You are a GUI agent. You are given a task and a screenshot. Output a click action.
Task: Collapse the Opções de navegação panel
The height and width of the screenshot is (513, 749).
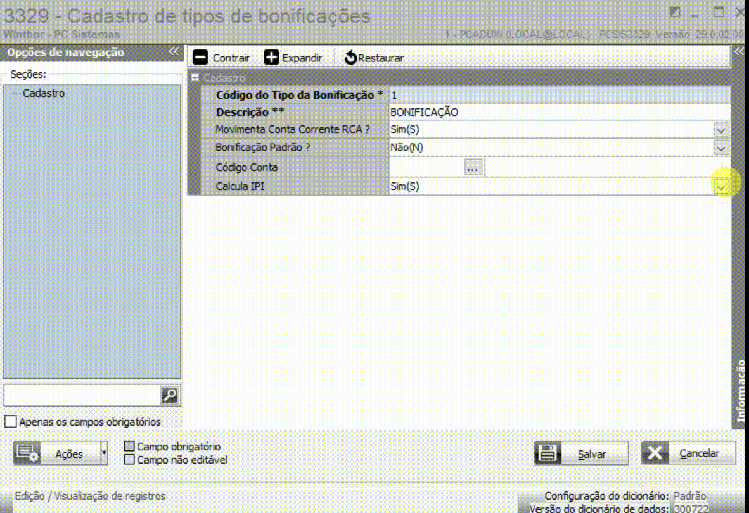tap(174, 51)
